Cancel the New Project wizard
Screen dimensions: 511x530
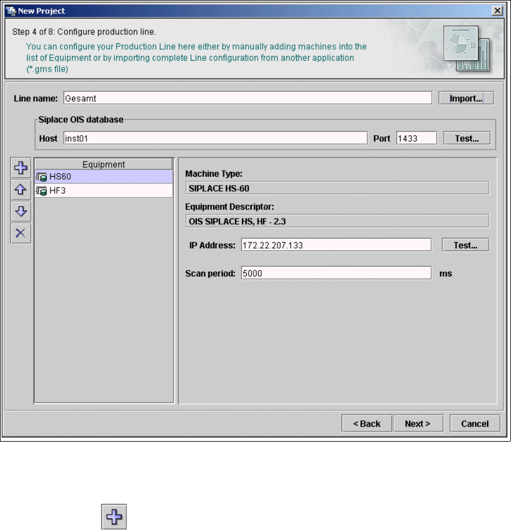475,424
